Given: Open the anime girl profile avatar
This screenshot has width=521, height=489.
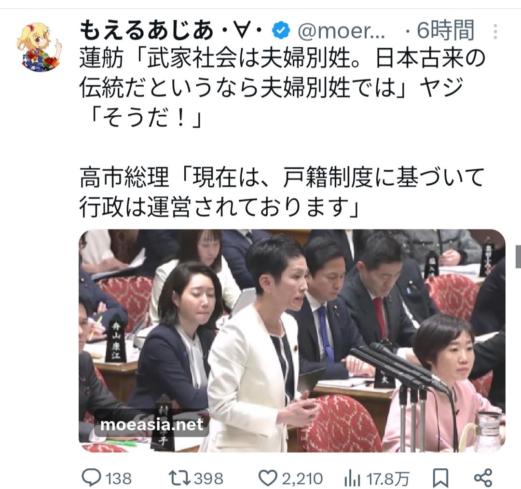Looking at the screenshot, I should tap(39, 46).
